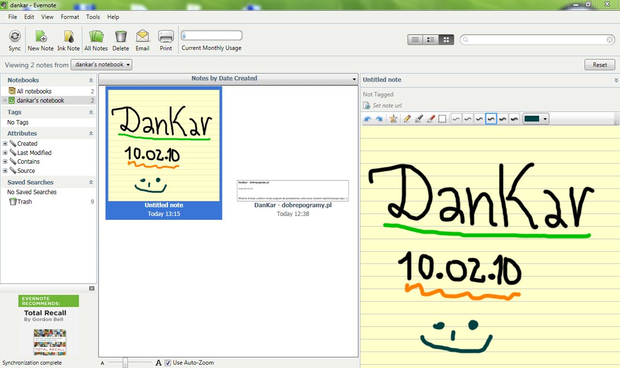Image resolution: width=620 pixels, height=368 pixels.
Task: Click the thumbnail zoom slider
Action: coord(125,363)
